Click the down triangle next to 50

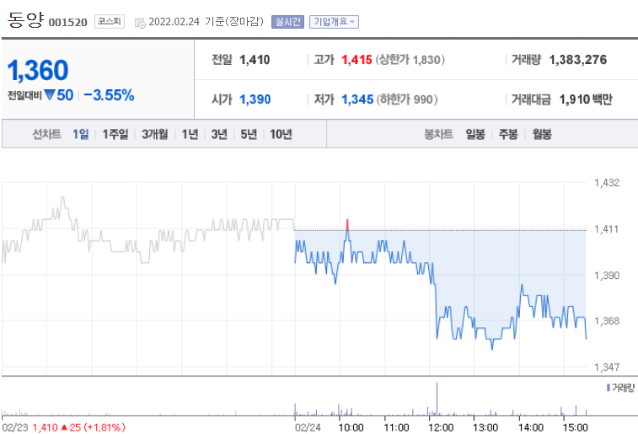[50, 95]
